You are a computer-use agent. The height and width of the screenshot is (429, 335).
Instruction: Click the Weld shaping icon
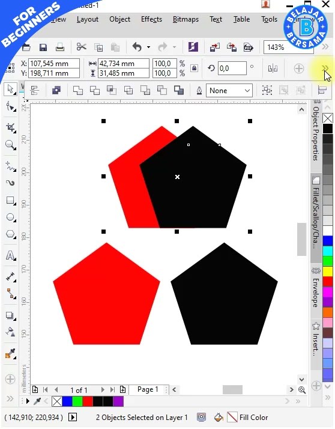coord(78,90)
